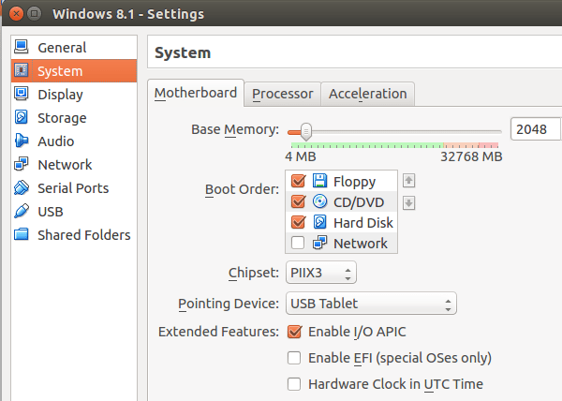The width and height of the screenshot is (562, 401).
Task: Click the Network icon in boot order list
Action: 319,243
